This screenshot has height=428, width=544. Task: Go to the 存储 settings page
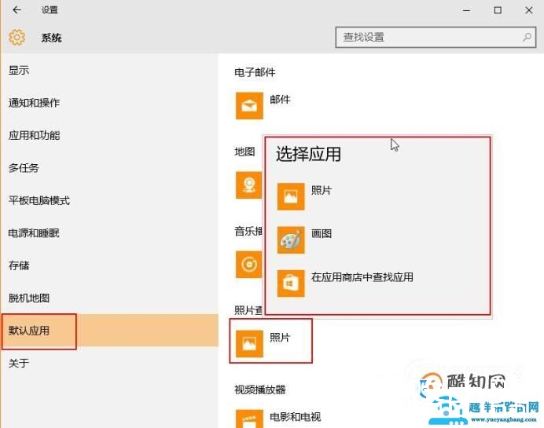coord(19,265)
